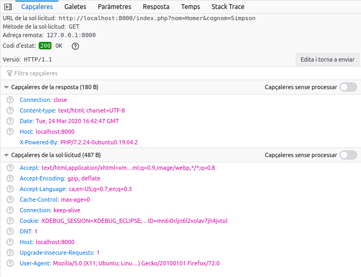Click help icon next to Content-type header
361x277 pixels.
point(10,110)
